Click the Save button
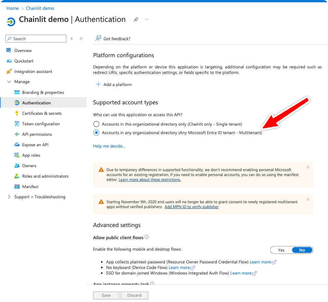Screen dimensions: 328x302 click(x=106, y=295)
